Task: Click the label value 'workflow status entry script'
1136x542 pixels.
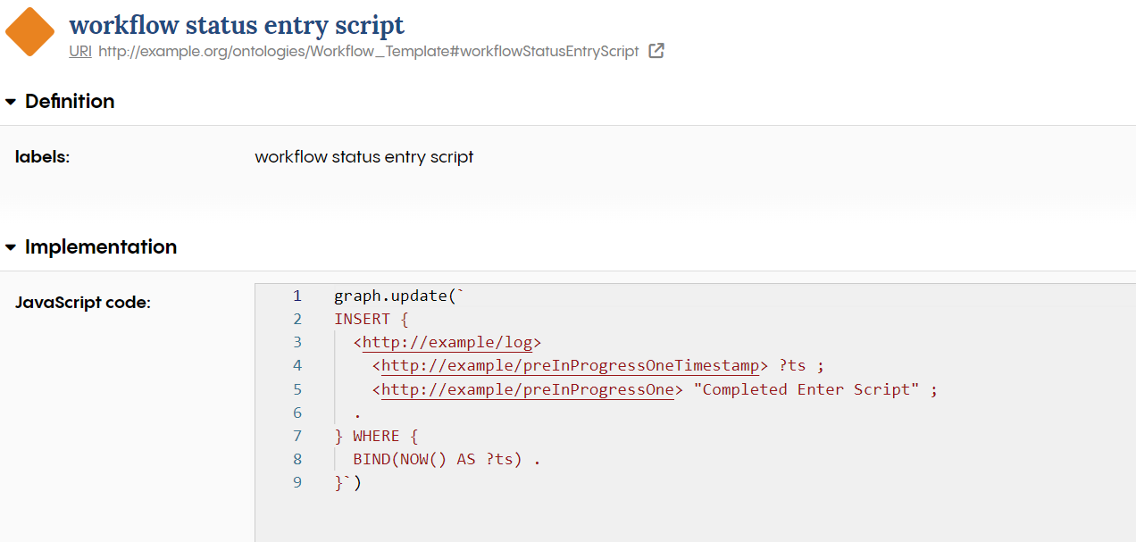Action: [364, 157]
